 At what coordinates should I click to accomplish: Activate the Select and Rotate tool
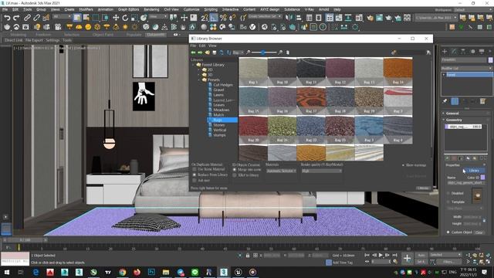(125, 18)
